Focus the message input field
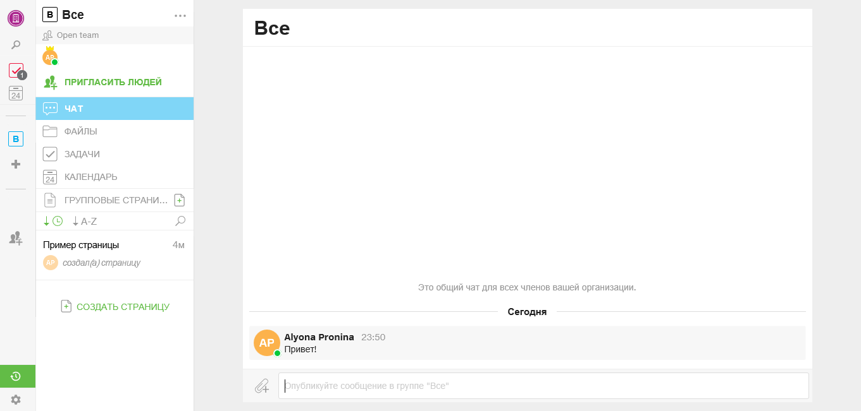This screenshot has width=861, height=411. tap(543, 386)
